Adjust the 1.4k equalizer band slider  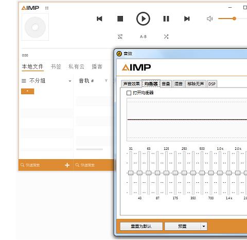[x=229, y=173]
